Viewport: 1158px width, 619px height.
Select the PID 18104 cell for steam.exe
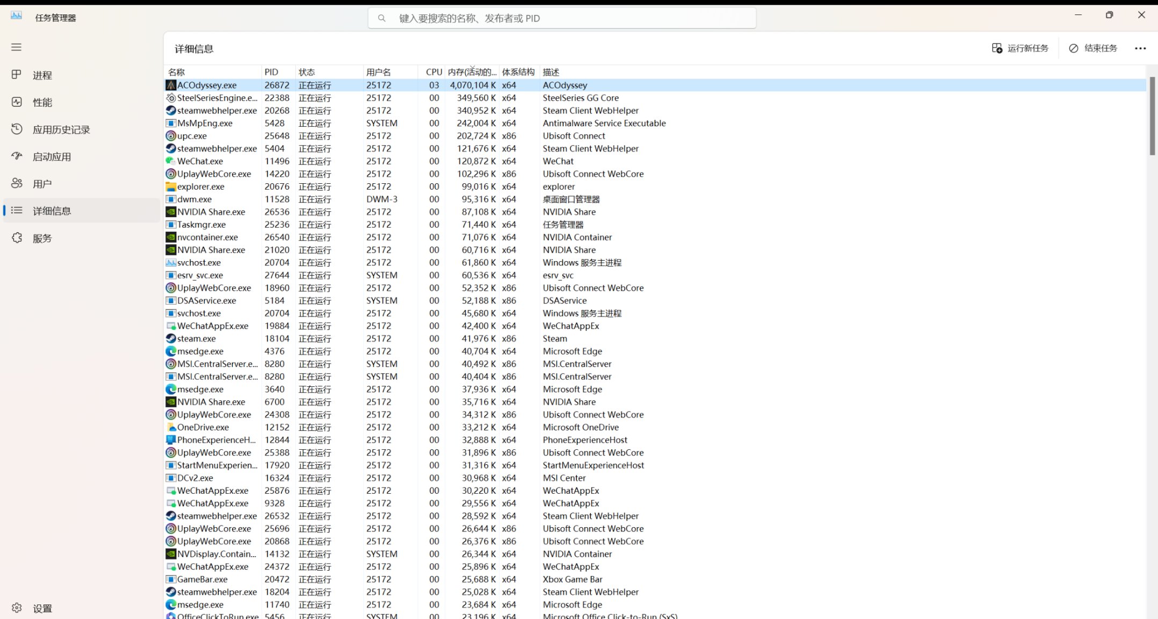tap(277, 339)
